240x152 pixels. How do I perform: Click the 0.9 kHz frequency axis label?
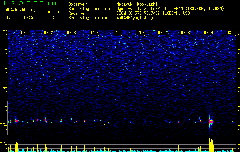point(3,87)
